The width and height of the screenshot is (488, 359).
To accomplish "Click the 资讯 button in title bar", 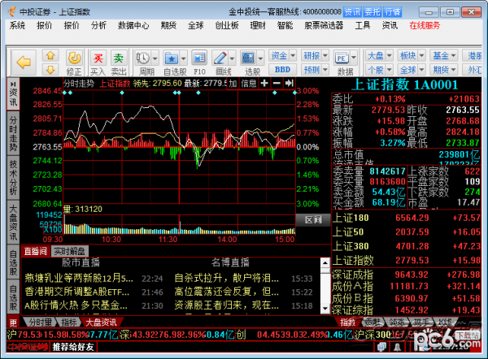I will coord(352,12).
